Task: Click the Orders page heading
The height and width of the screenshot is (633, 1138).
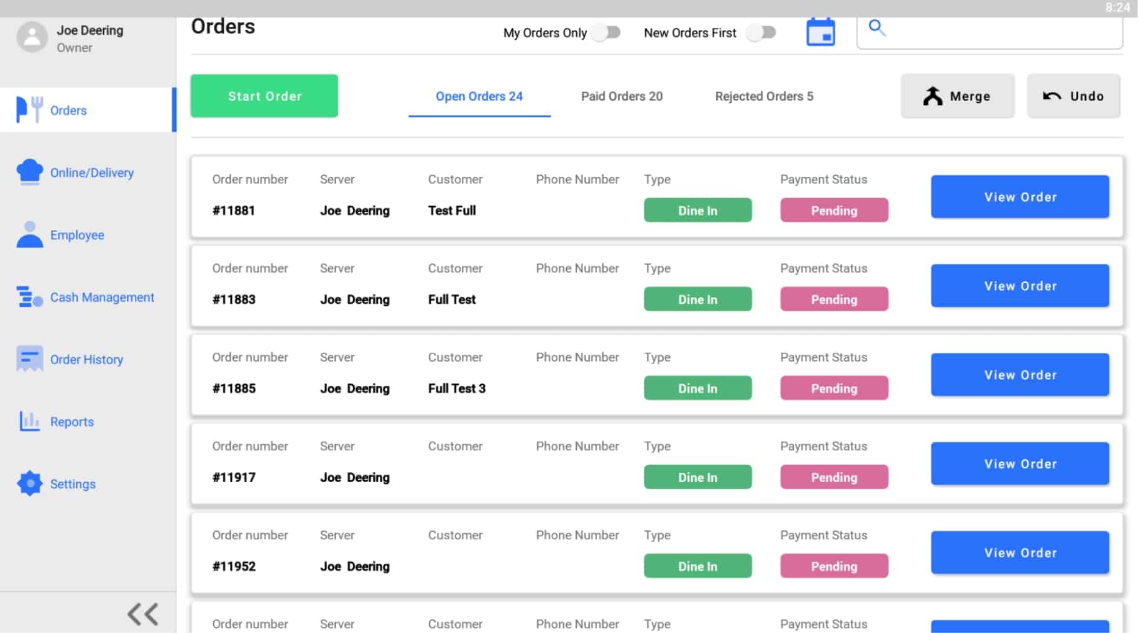Action: 223,26
